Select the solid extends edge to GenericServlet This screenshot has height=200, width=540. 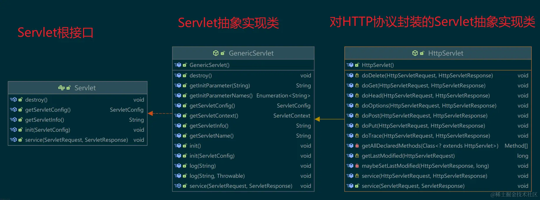pyautogui.click(x=329, y=119)
